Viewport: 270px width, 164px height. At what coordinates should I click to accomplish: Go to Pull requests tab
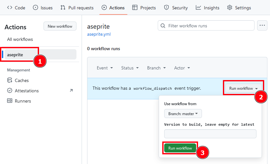point(77,8)
